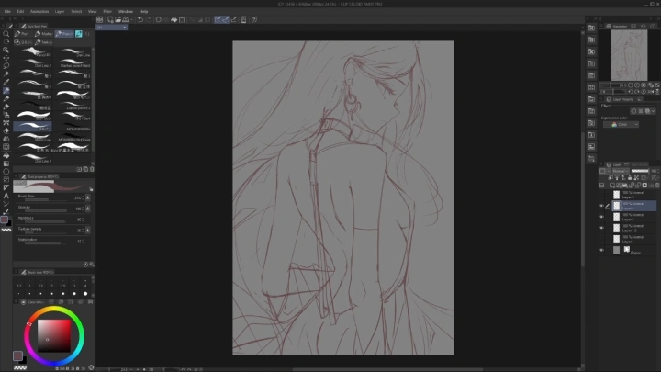
Task: Select the Eyedropper tool
Action: tap(6, 82)
